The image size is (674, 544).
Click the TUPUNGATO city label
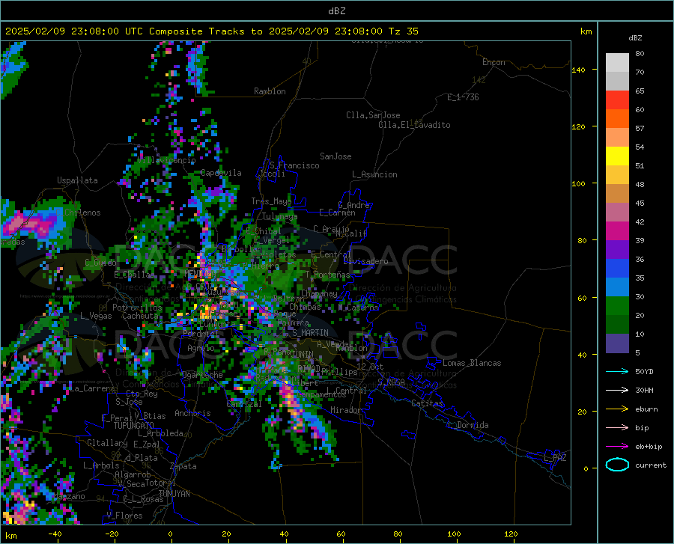[x=134, y=426]
